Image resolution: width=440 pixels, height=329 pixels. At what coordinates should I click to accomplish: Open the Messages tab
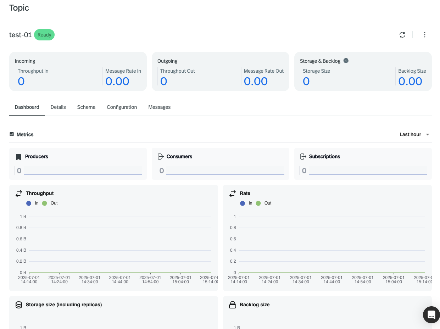[x=160, y=107]
